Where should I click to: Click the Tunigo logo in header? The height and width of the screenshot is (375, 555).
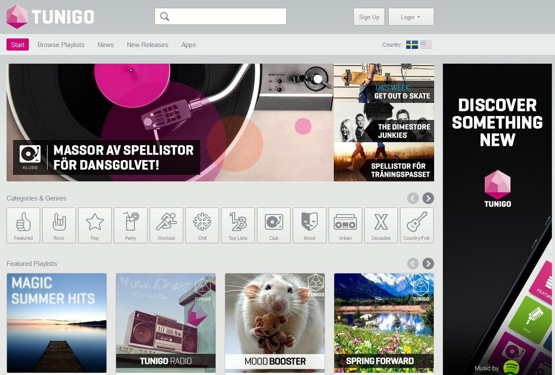(x=50, y=17)
